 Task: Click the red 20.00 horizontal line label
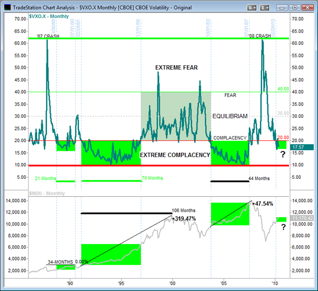tap(283, 138)
